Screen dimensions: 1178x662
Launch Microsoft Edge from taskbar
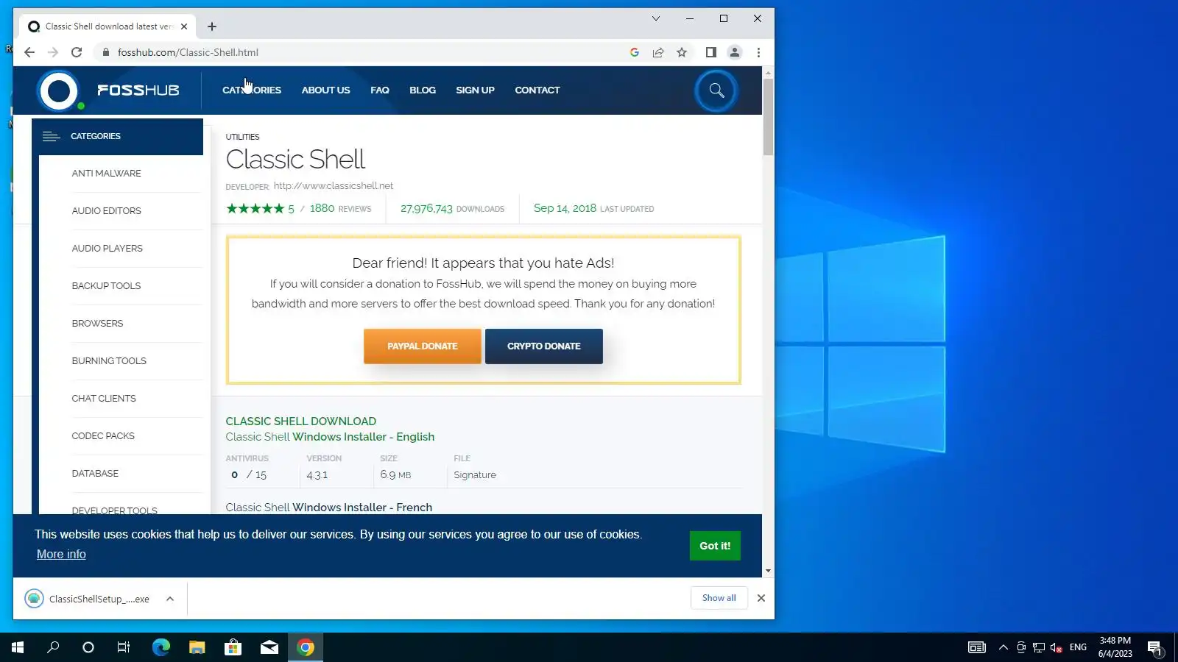coord(161,647)
